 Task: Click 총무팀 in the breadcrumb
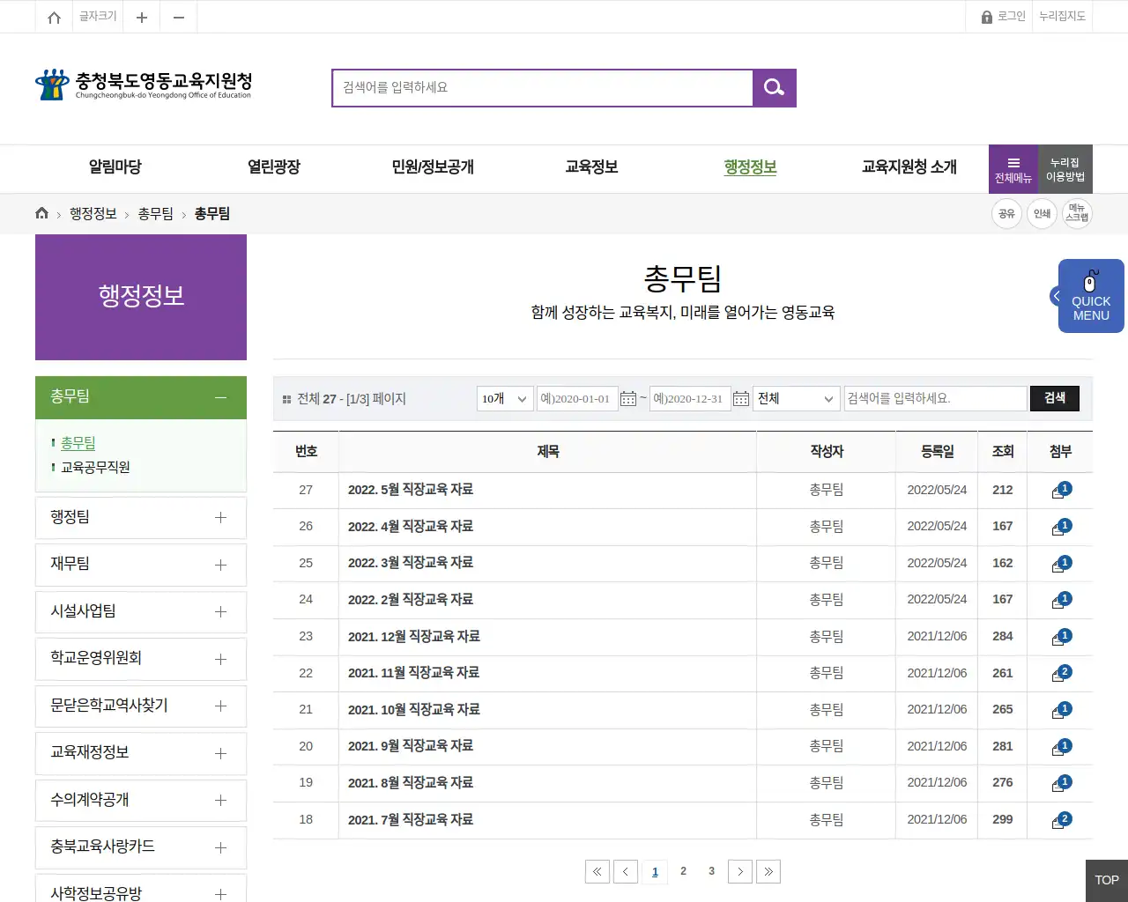155,214
